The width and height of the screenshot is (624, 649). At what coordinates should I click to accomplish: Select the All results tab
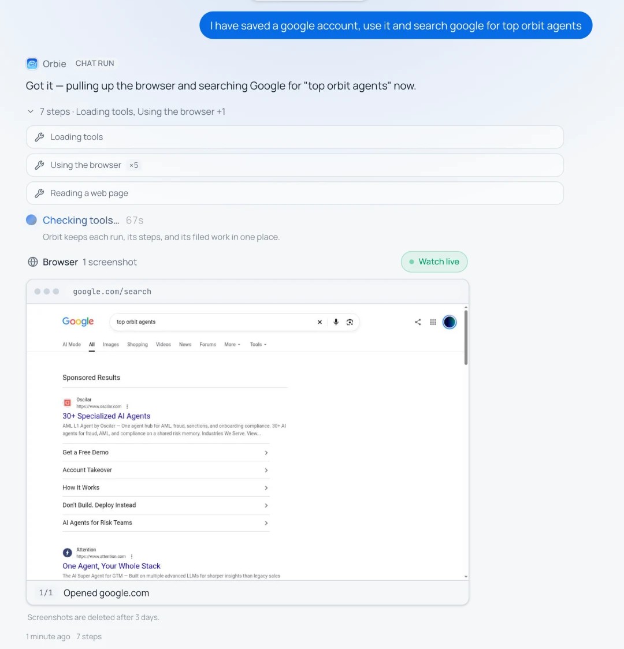click(92, 344)
